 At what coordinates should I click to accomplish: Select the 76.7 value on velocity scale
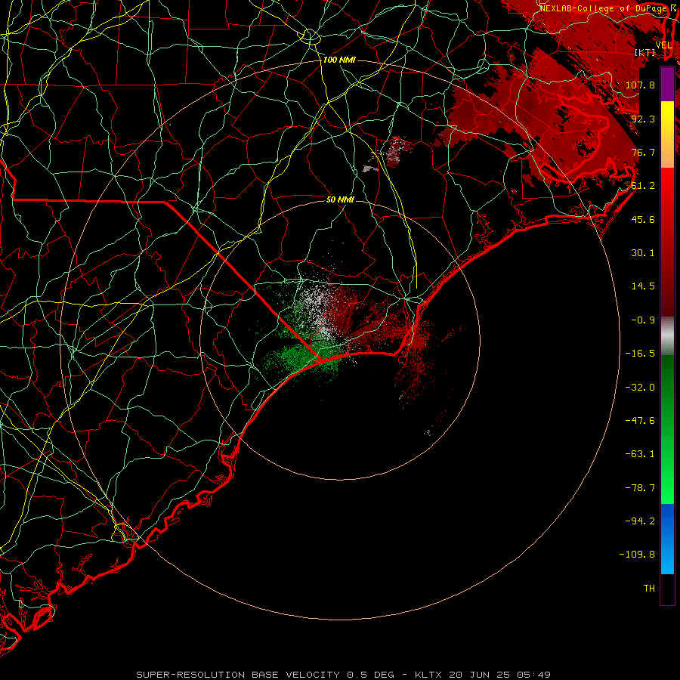click(x=643, y=152)
